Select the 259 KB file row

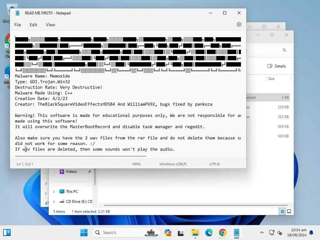pos(268,107)
